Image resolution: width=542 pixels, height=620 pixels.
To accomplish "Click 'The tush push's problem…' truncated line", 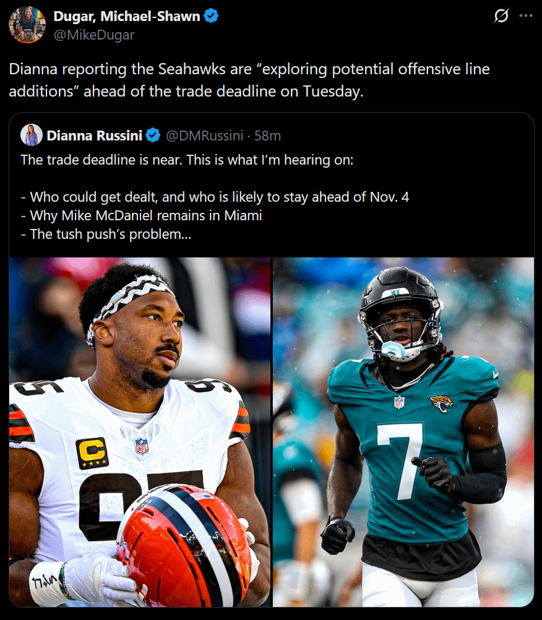I will [x=106, y=234].
